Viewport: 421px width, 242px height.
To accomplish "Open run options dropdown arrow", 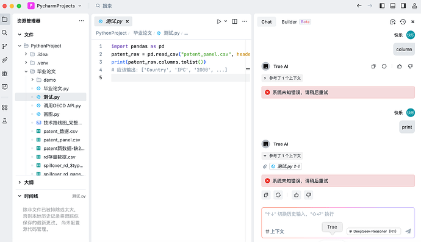I will [x=226, y=21].
